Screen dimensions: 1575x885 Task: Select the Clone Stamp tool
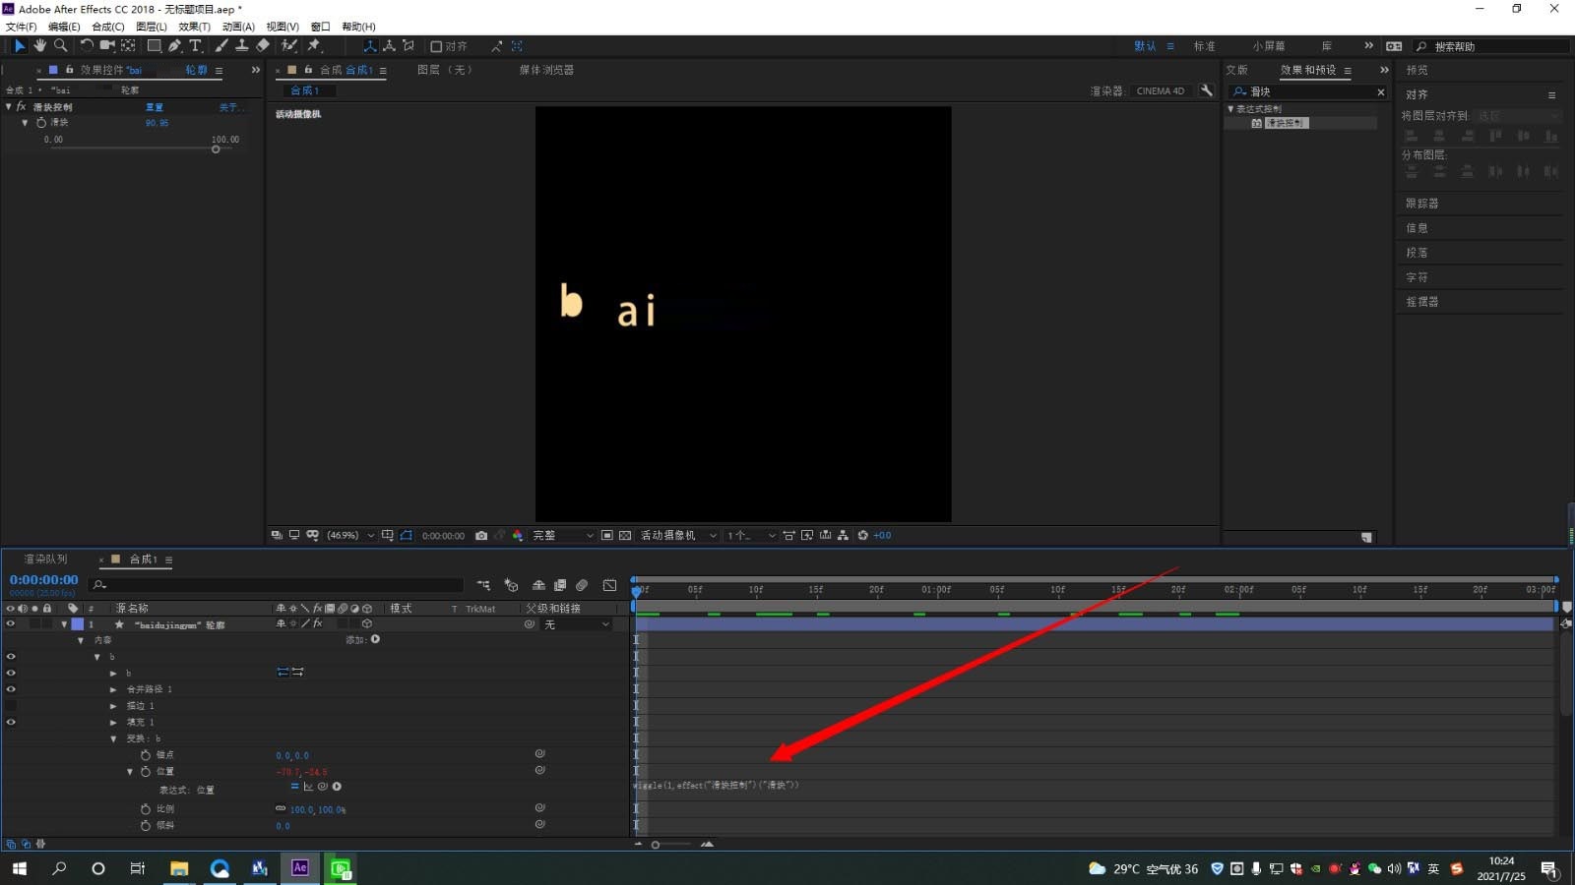point(241,45)
